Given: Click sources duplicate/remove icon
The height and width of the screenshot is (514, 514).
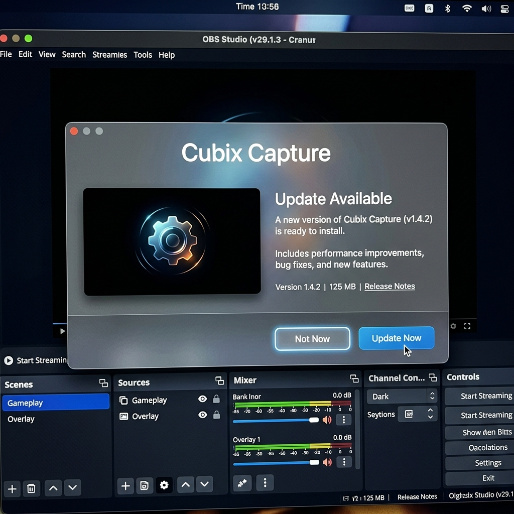Looking at the screenshot, I should 144,485.
